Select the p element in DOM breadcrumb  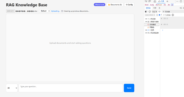[x=172, y=5]
